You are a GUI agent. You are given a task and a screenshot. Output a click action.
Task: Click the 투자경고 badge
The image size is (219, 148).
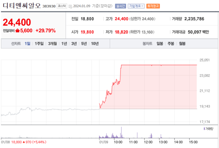coord(153,6)
